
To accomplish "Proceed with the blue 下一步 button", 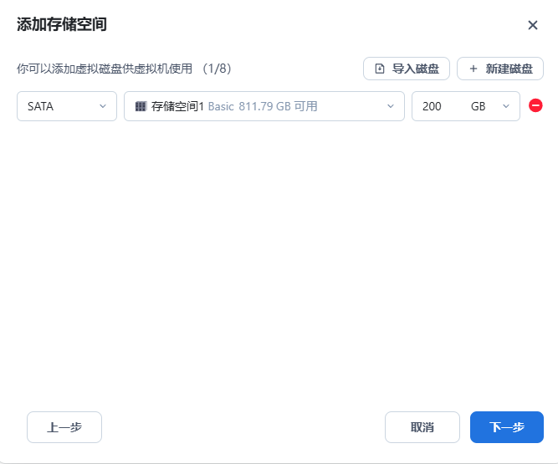I will click(x=506, y=427).
